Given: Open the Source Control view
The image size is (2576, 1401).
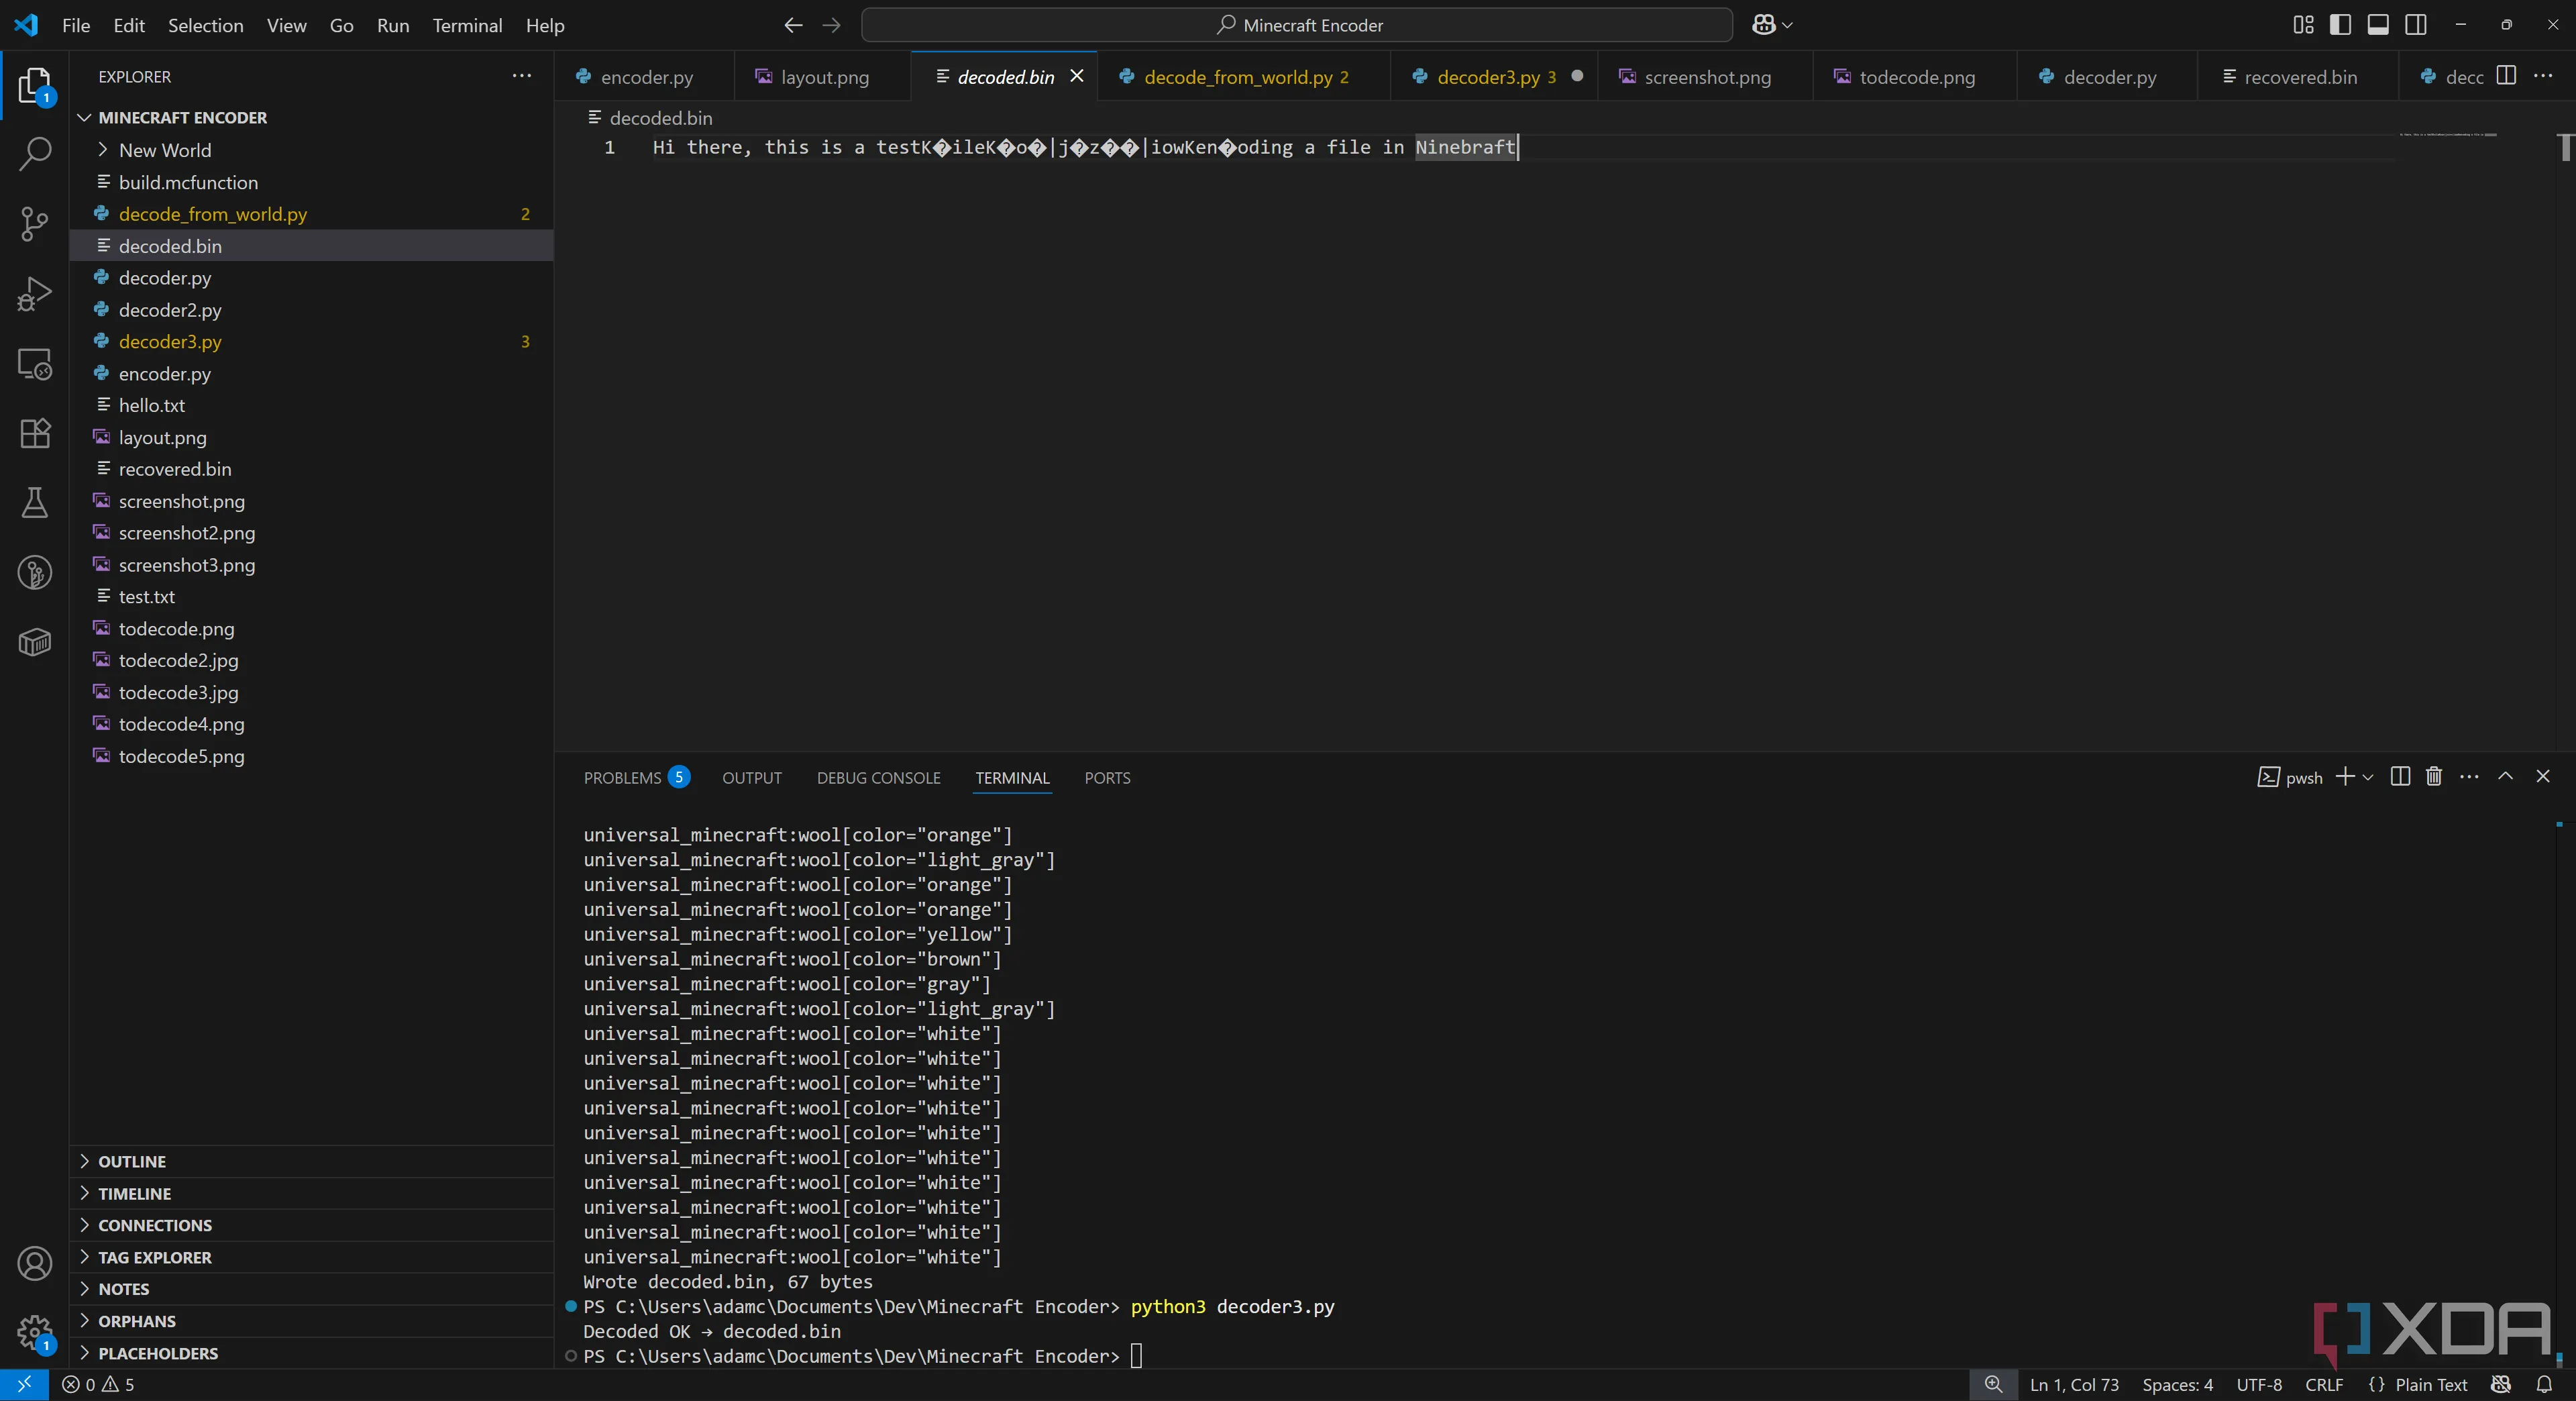Looking at the screenshot, I should (x=34, y=223).
